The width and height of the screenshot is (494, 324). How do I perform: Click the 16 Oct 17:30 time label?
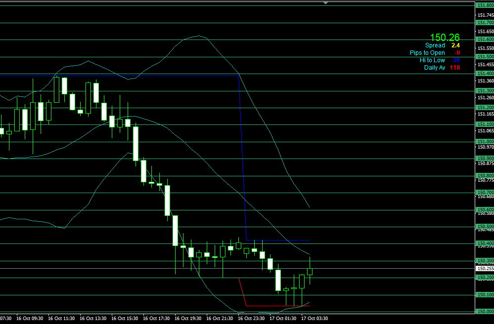click(x=156, y=319)
